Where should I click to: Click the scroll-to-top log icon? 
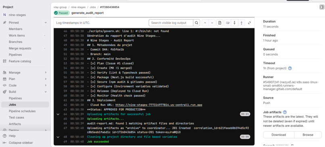click(234, 23)
